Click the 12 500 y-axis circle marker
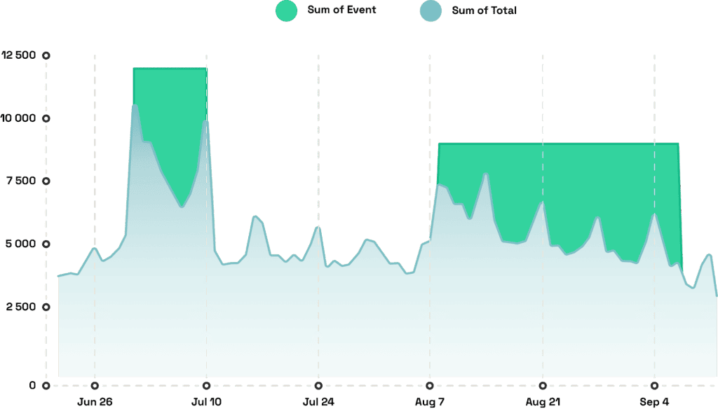 coord(46,55)
